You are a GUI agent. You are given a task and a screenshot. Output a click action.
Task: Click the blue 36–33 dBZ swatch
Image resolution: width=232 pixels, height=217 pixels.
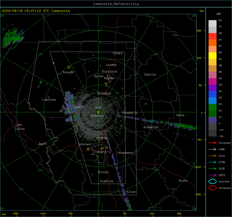click(x=212, y=94)
